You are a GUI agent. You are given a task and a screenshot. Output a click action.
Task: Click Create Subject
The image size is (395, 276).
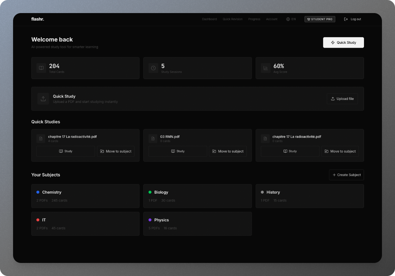pyautogui.click(x=346, y=175)
